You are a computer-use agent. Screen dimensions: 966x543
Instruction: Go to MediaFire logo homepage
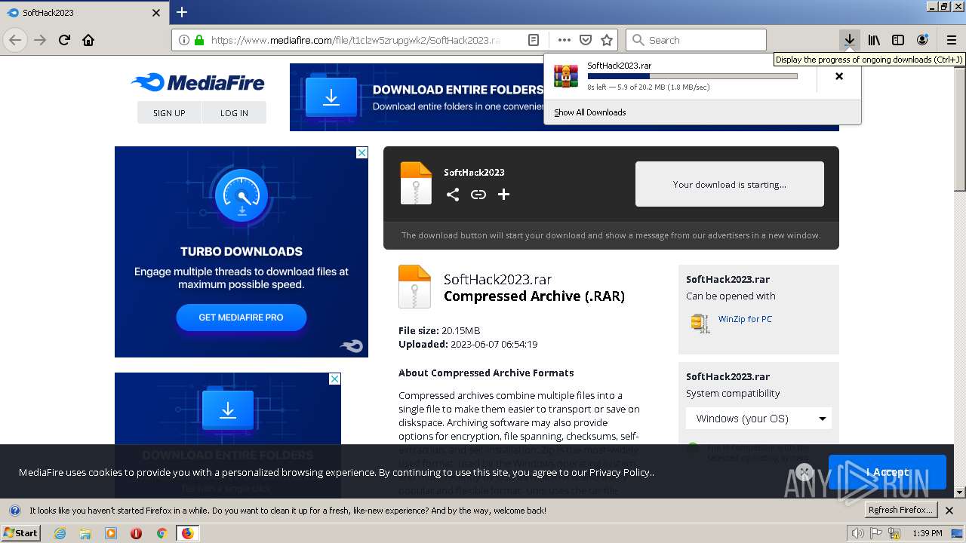tap(198, 83)
